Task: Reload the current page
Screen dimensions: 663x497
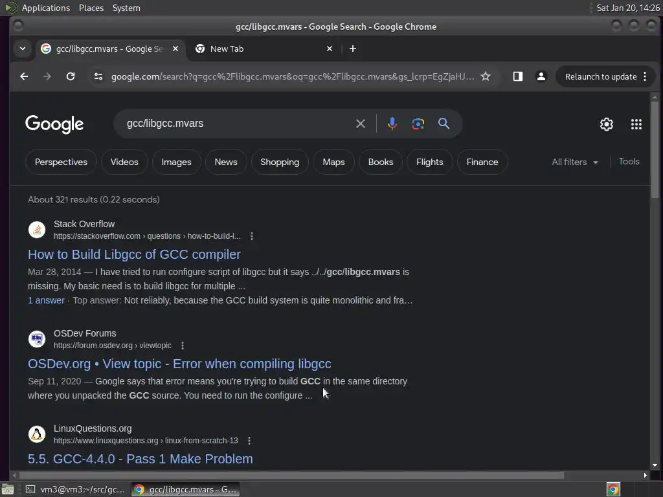Action: [x=71, y=76]
